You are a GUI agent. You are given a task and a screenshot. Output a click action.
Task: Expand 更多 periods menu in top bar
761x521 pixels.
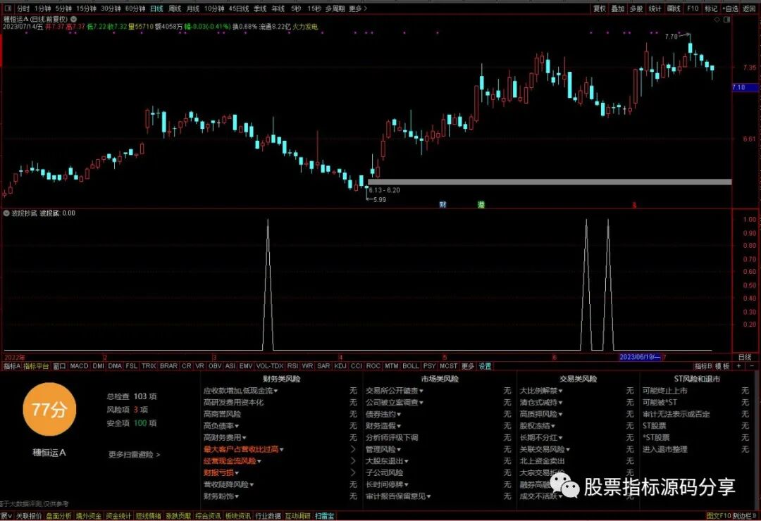tap(358, 8)
